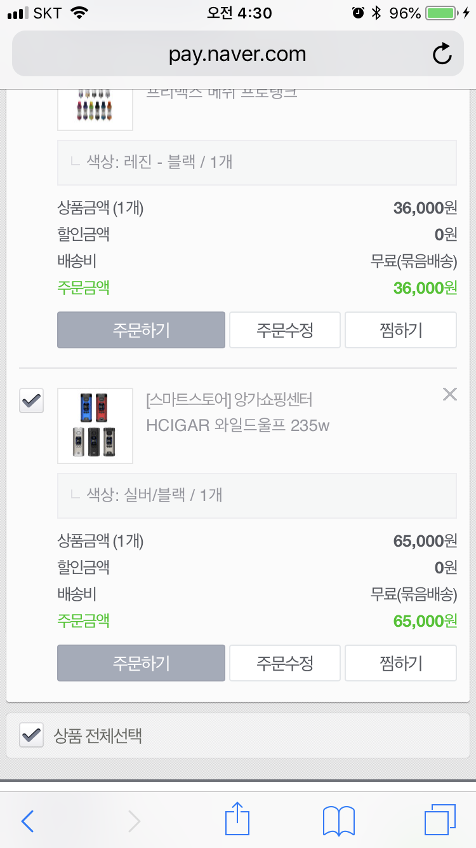
Task: Uncheck the HCIGAR 와일드울프 235w item
Action: [x=32, y=401]
